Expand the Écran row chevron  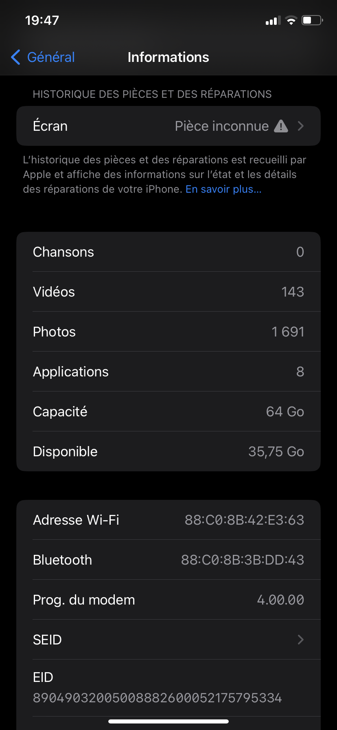point(301,126)
